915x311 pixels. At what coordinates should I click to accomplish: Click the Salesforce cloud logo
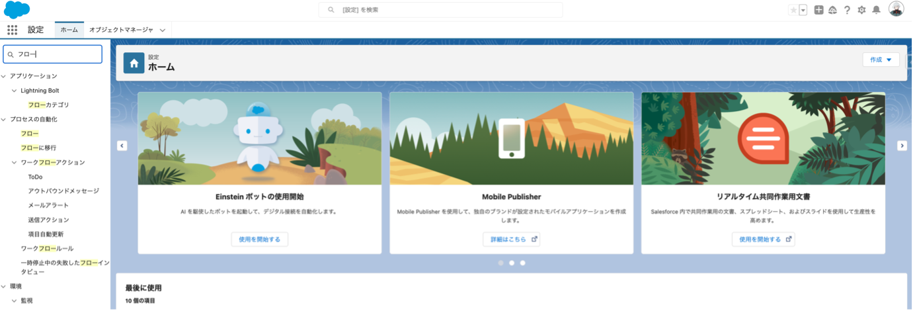(x=17, y=10)
